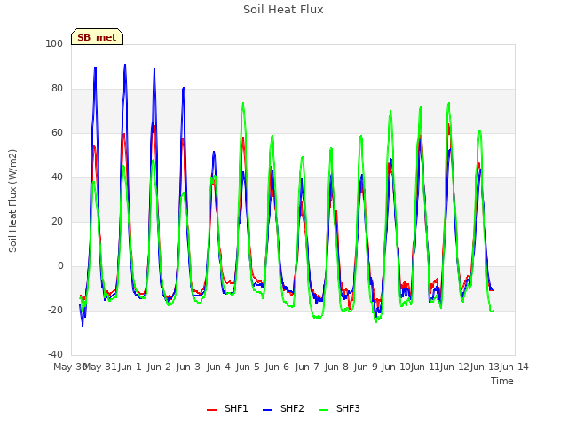The image size is (568, 426).
Task: Click the SB_met annotation label
Action: tap(97, 37)
